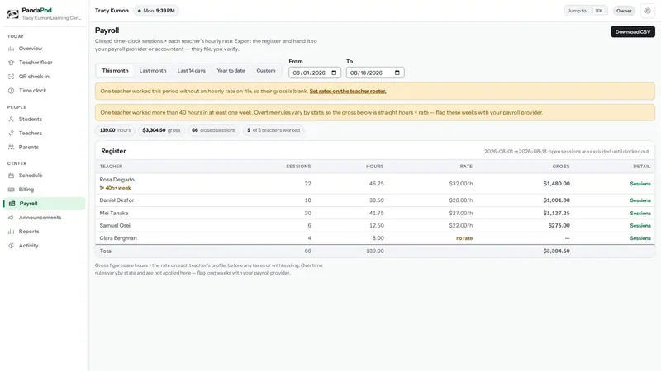Go to Teacher floor page

(36, 63)
